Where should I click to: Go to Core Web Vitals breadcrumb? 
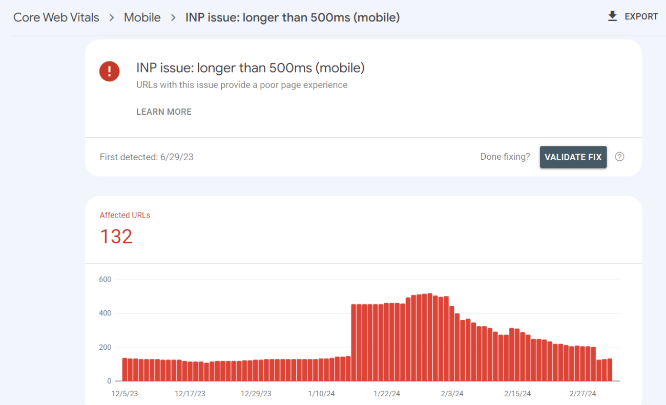(x=56, y=17)
